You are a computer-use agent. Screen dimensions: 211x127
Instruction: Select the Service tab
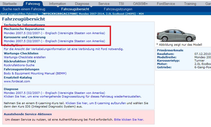point(104,4)
